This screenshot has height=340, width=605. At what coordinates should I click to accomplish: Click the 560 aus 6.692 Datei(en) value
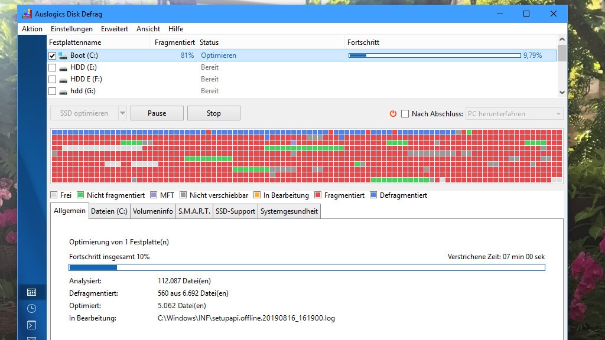[193, 293]
